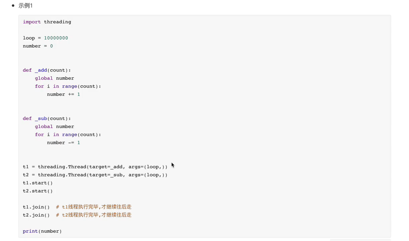Click target=_add in the t1 Thread line
409x241 pixels.
click(106, 167)
